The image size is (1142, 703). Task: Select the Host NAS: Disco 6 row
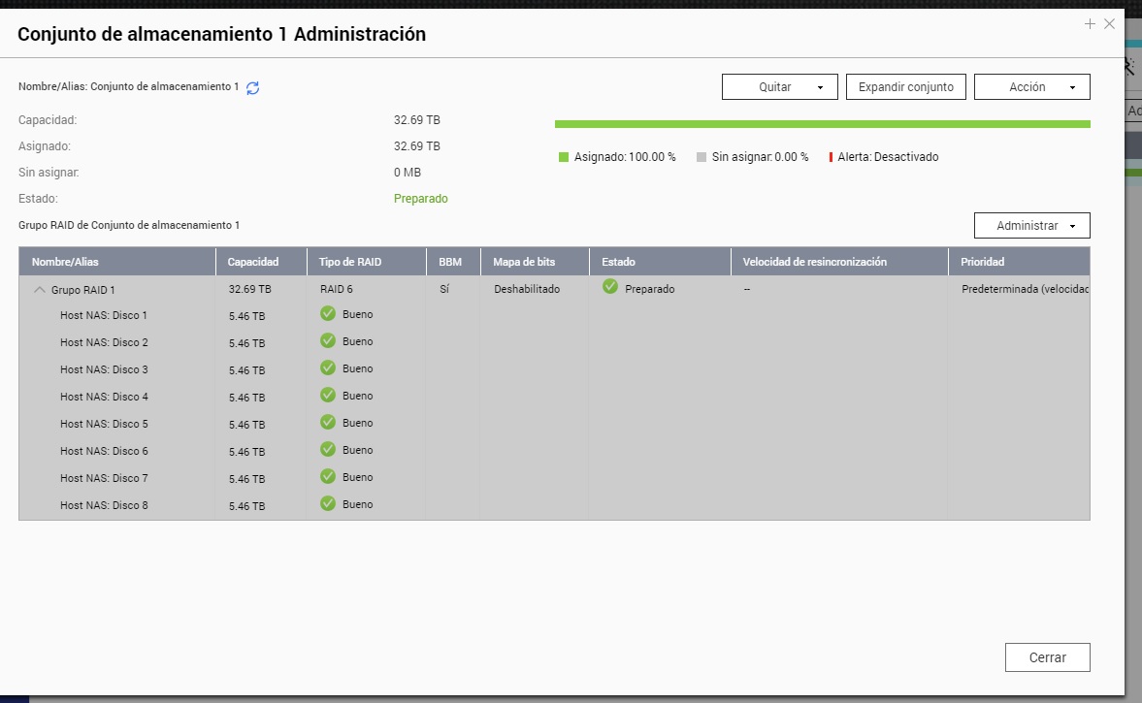(104, 451)
